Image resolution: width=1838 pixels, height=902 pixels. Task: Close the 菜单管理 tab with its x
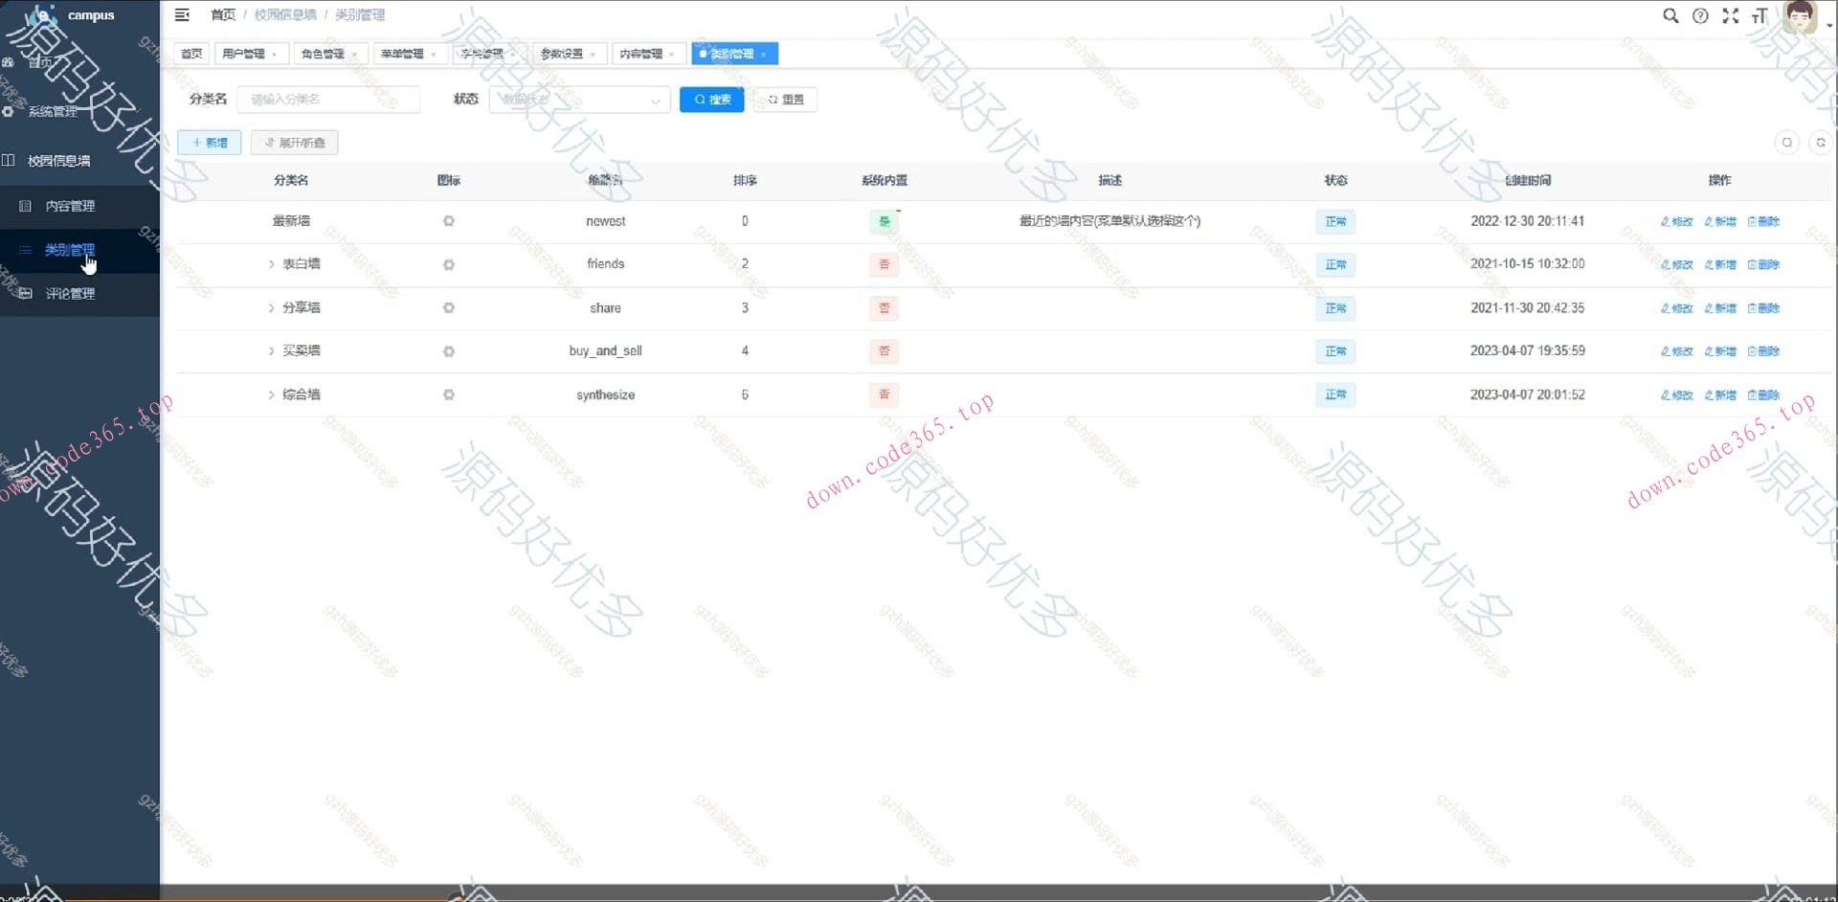tap(434, 55)
